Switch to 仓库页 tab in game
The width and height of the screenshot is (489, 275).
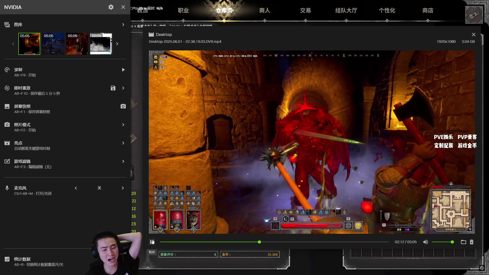coord(224,10)
